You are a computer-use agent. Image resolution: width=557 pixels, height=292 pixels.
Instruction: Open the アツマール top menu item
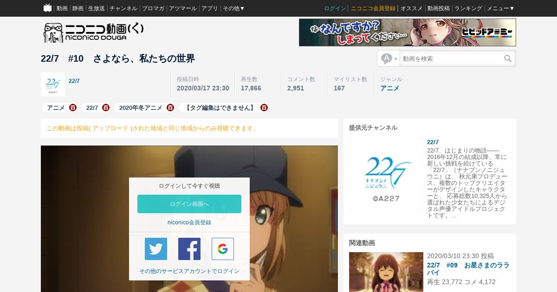(183, 8)
